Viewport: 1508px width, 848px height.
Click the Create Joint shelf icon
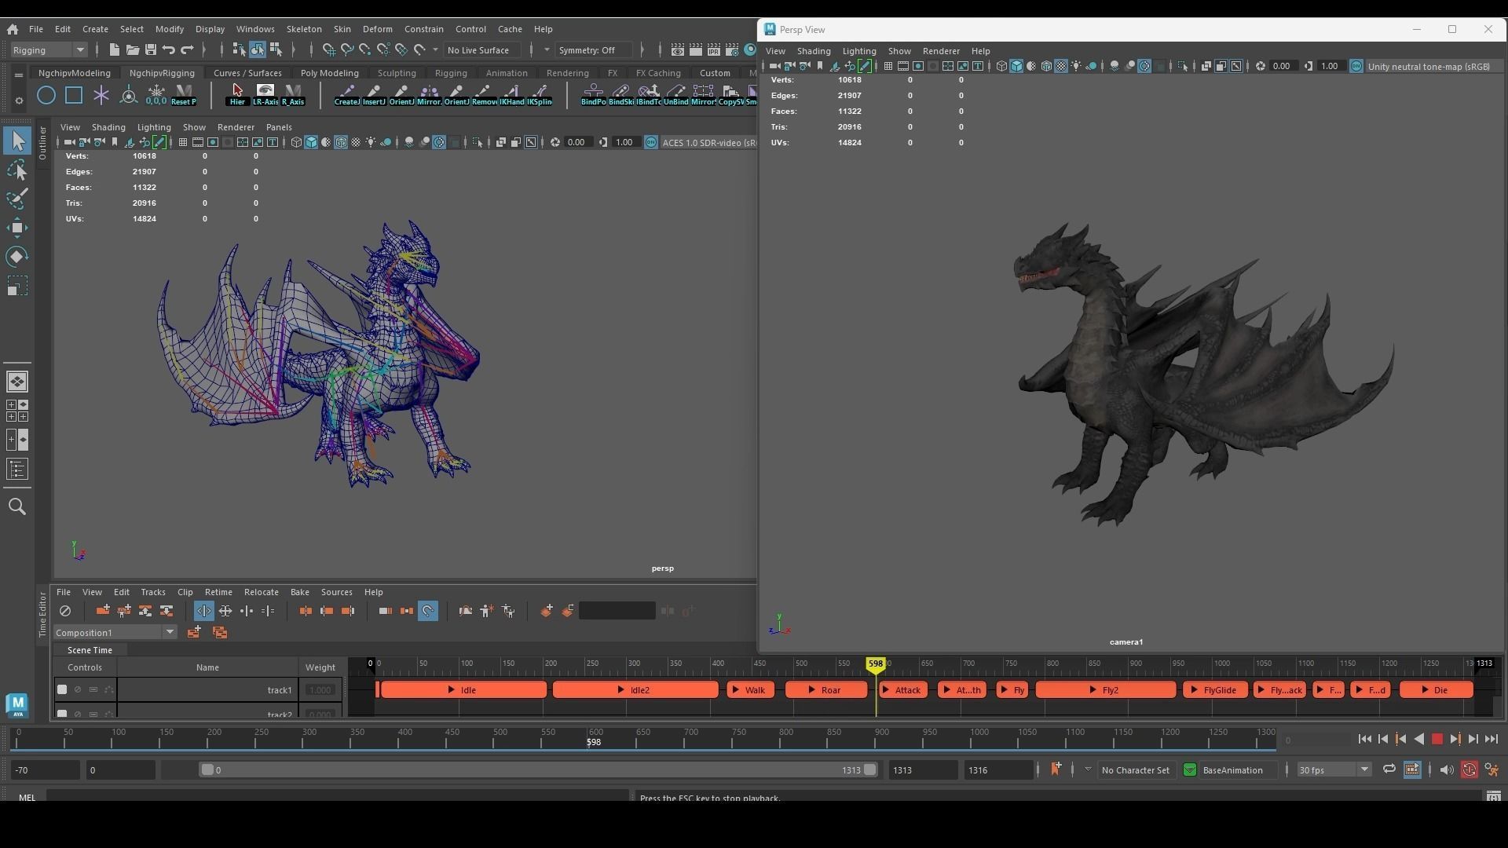346,95
